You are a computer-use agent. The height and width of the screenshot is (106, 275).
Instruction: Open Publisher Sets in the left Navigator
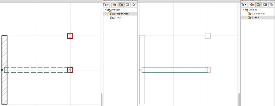coord(134,5)
